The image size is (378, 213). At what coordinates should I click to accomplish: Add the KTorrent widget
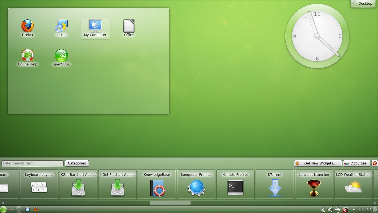tap(275, 184)
